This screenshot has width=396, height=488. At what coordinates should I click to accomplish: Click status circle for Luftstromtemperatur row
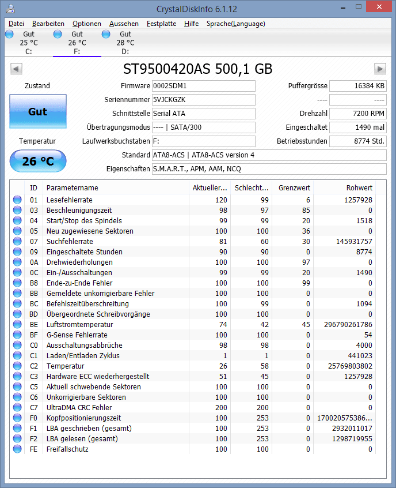(17, 324)
